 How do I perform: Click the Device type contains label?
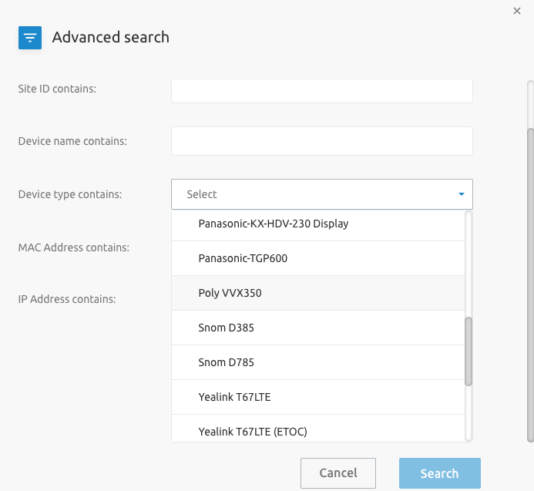(70, 194)
